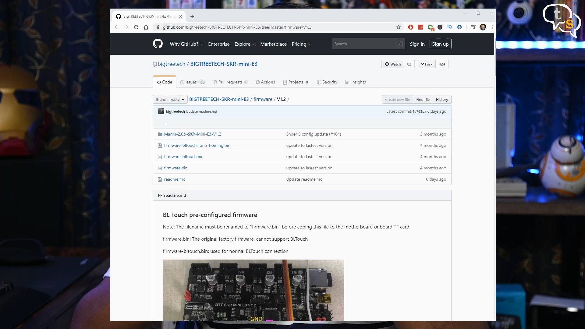The image size is (585, 329).
Task: Open the media control playlist icon
Action: (473, 27)
